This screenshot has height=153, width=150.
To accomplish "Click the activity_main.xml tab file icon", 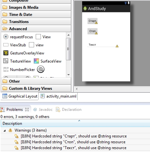I will [x=43, y=96].
